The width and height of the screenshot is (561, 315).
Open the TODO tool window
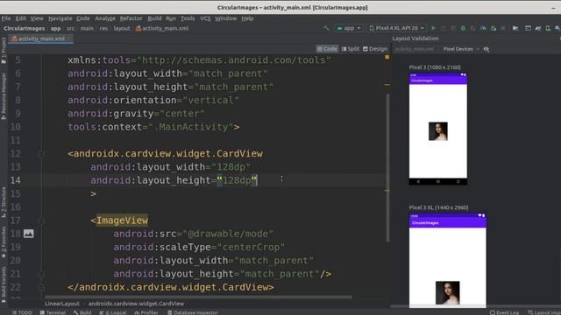pos(22,312)
